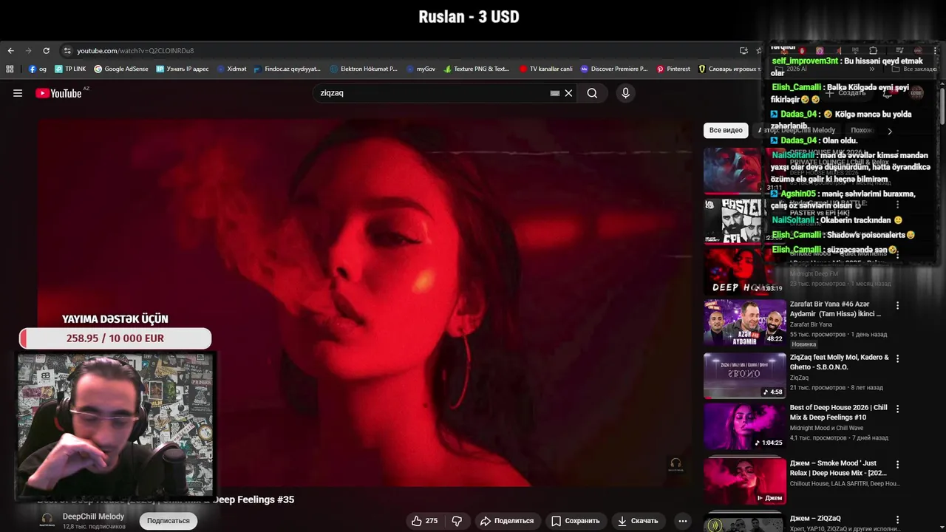This screenshot has width=946, height=532.
Task: Open Discover Premiere P... bookmark
Action: pyautogui.click(x=614, y=69)
